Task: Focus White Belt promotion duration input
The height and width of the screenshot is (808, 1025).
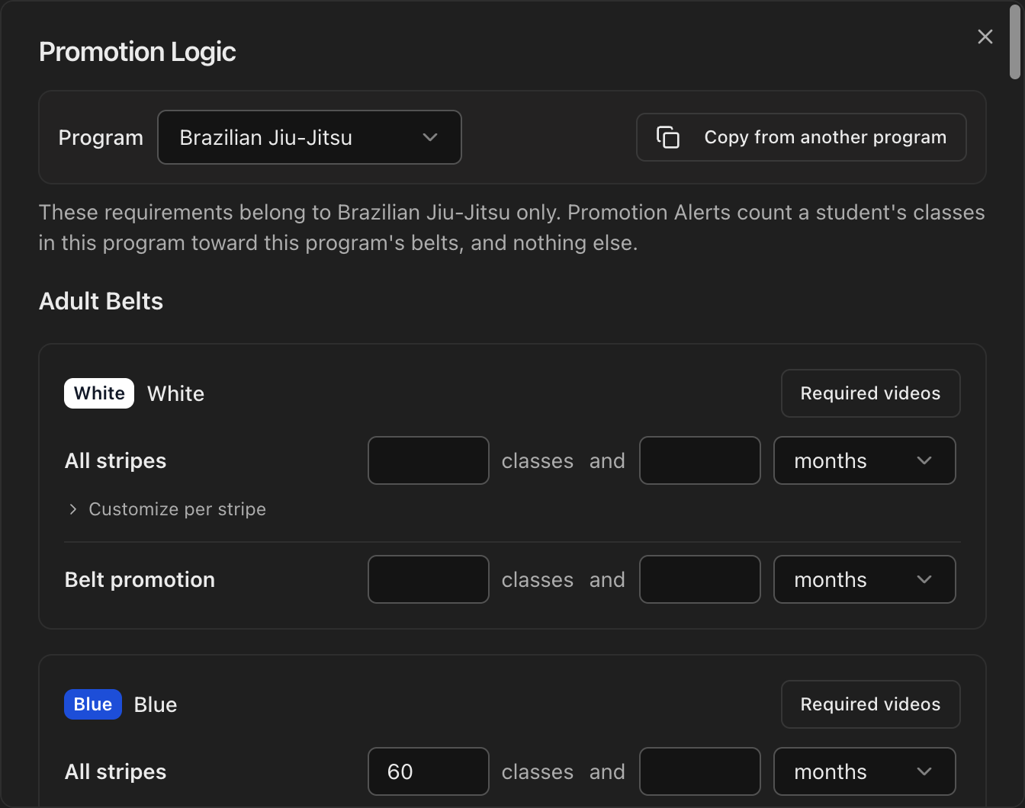Action: pyautogui.click(x=700, y=579)
